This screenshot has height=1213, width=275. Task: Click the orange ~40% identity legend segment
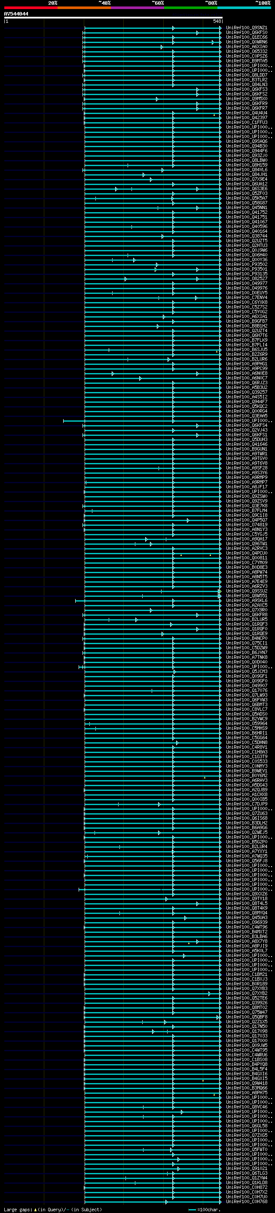84,8
